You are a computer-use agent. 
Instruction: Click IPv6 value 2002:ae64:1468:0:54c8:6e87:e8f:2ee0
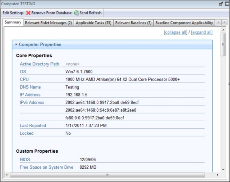[101, 110]
